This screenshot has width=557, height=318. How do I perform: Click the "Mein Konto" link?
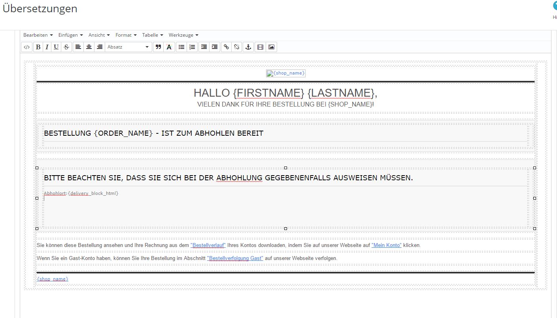pos(387,245)
